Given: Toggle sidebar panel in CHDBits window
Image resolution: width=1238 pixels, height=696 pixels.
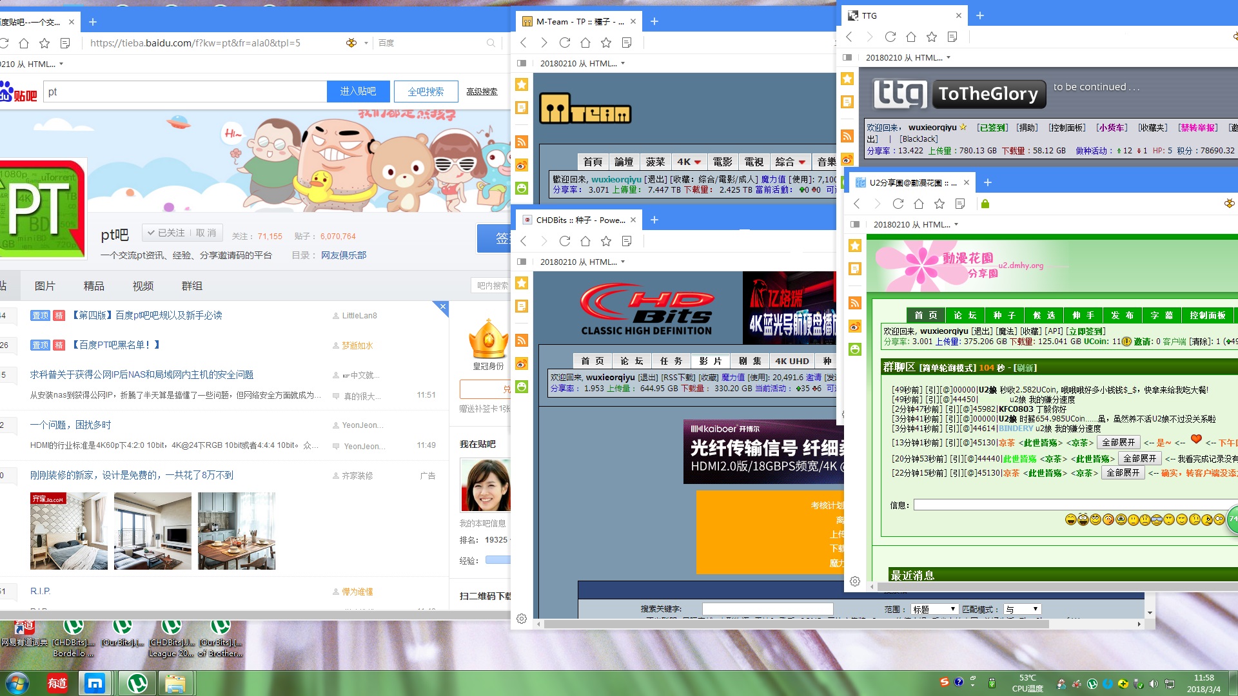Looking at the screenshot, I should (x=522, y=262).
